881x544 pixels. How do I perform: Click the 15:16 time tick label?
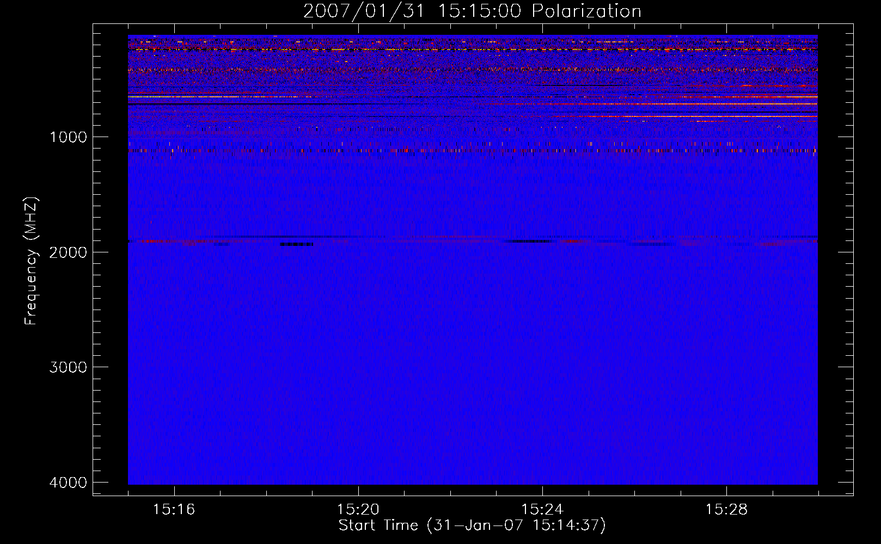[174, 510]
